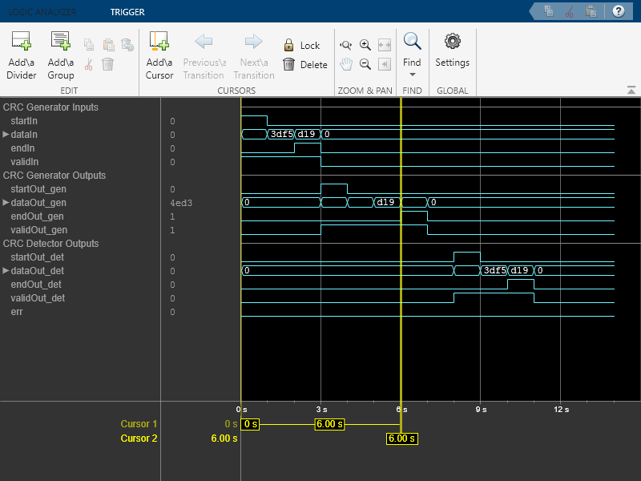641x481 pixels.
Task: Select the Cursor 2 marker on the timeline
Action: (401, 439)
